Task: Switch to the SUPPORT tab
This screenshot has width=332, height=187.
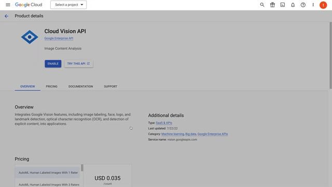Action: coord(110,87)
